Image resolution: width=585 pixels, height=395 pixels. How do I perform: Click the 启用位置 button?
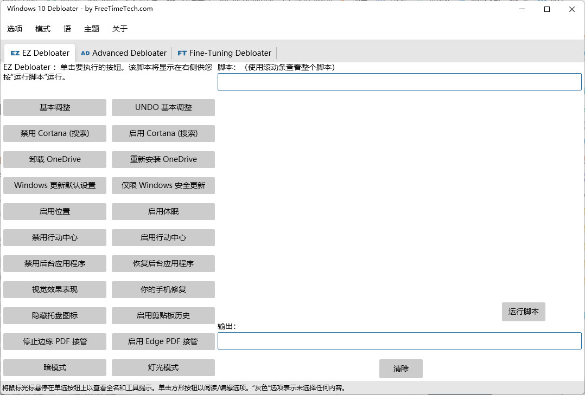[55, 211]
